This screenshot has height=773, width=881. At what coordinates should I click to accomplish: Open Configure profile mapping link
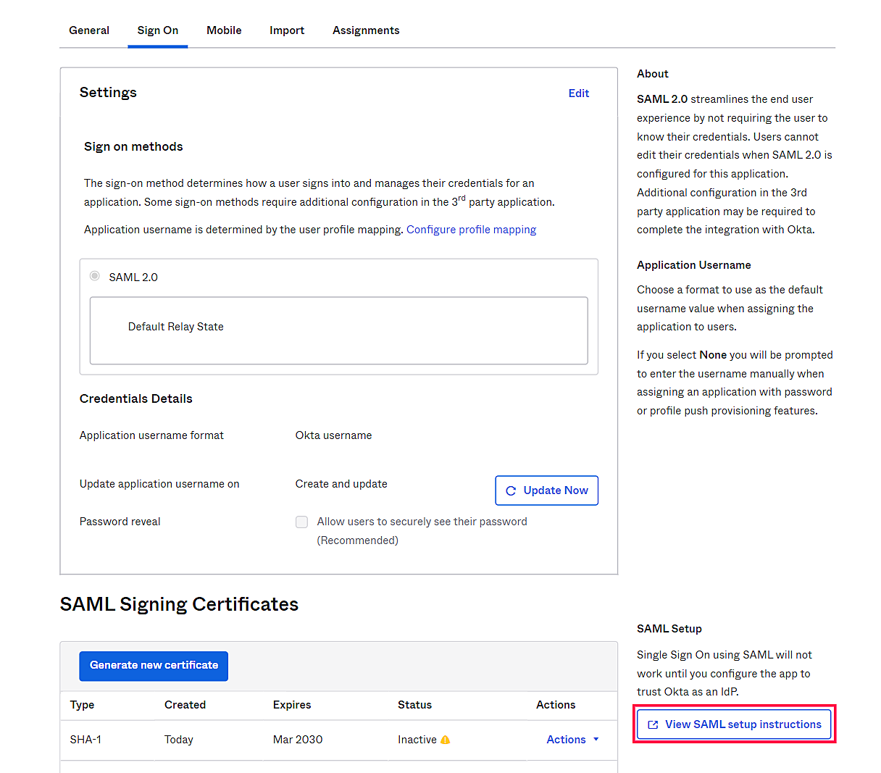(471, 230)
